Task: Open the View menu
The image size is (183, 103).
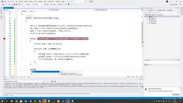Action: [x=13, y=1]
